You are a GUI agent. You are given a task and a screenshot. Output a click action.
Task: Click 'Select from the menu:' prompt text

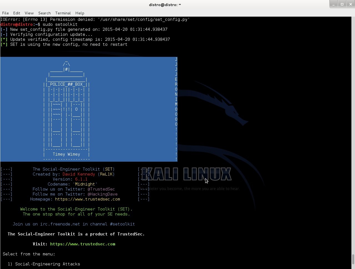(x=29, y=254)
